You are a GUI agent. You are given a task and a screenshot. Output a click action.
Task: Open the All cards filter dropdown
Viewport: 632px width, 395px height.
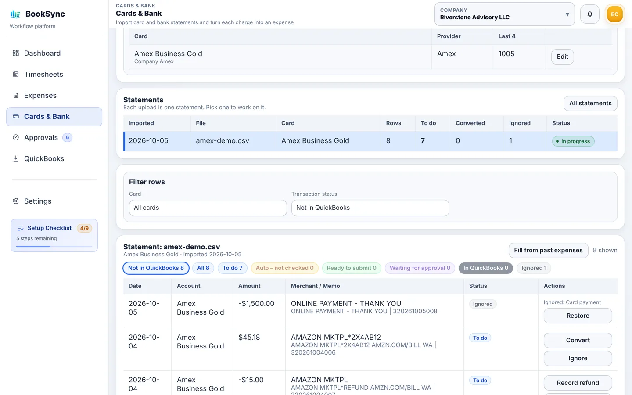[x=208, y=208]
